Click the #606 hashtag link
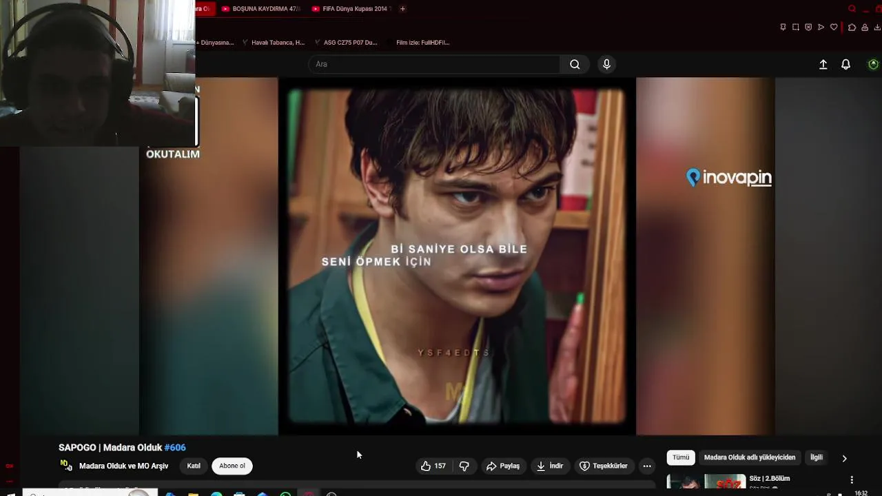 click(175, 448)
